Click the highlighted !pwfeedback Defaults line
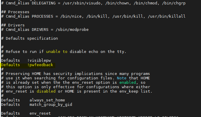This screenshot has width=201, height=117. 27,65
